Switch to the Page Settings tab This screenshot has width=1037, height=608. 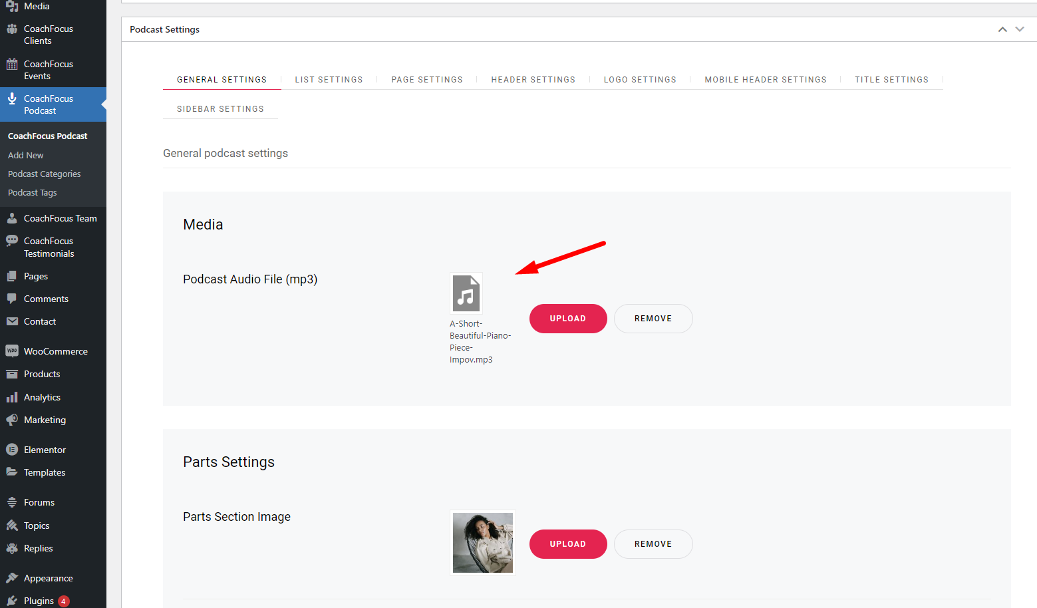[427, 80]
